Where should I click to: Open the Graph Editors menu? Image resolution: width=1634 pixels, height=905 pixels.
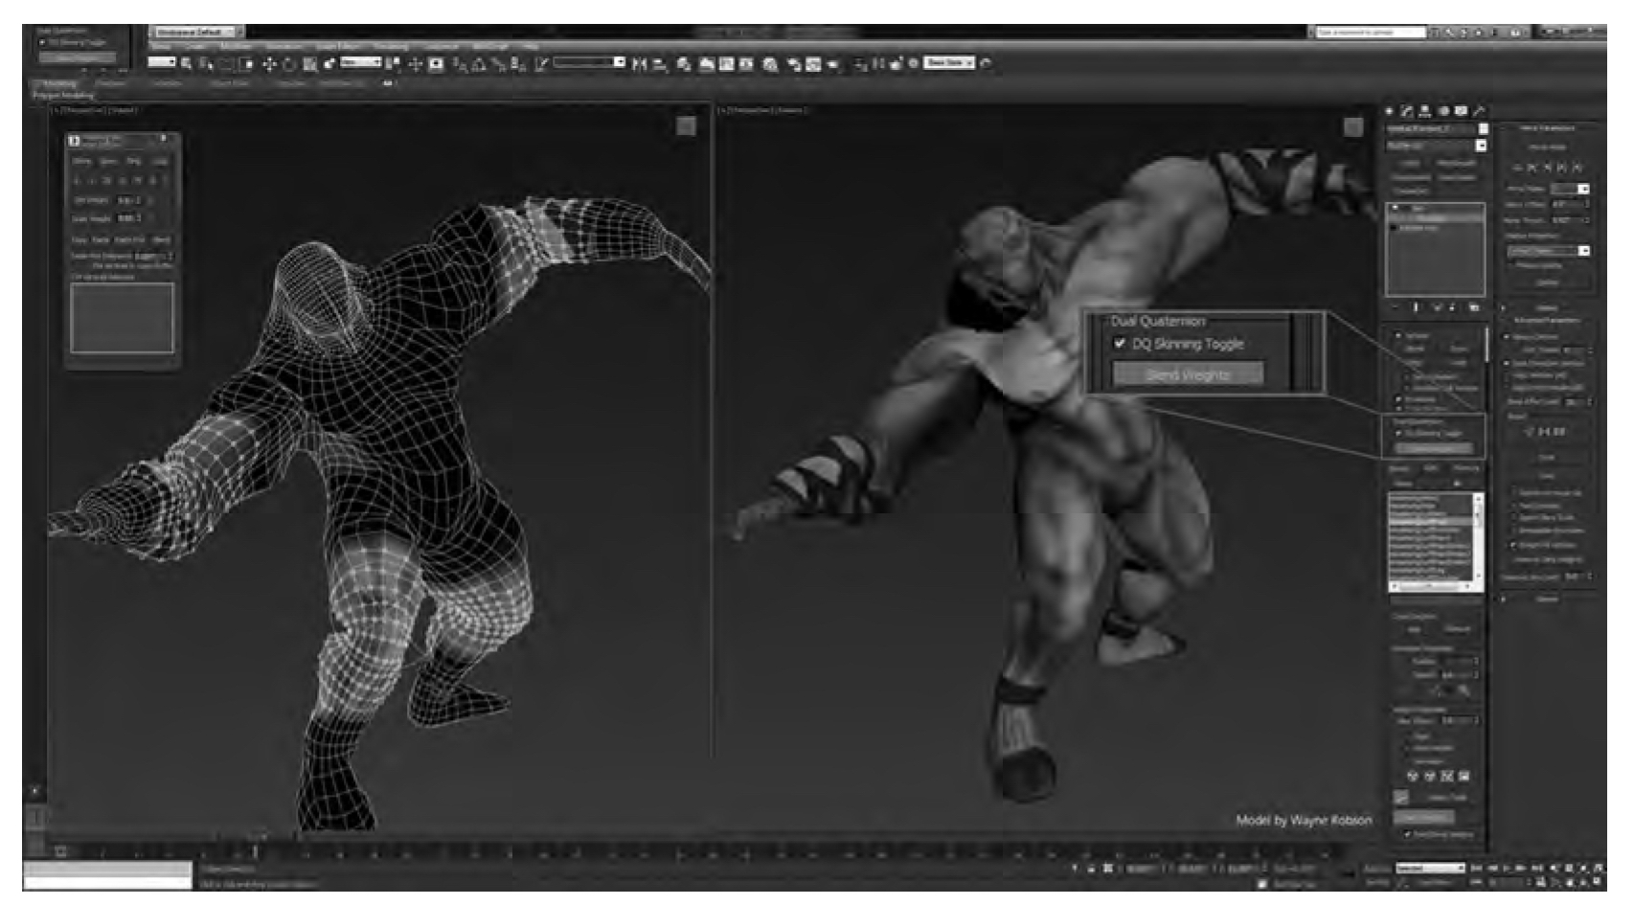tap(338, 47)
